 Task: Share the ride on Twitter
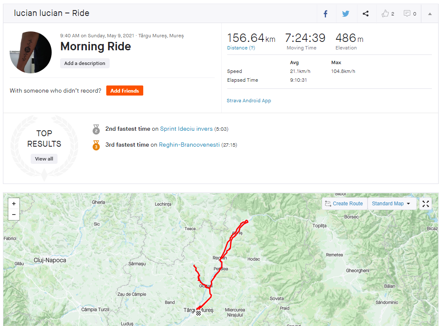coord(345,14)
